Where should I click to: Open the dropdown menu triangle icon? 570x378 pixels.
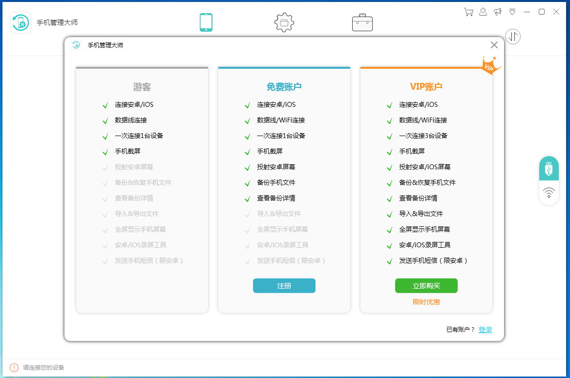(x=512, y=12)
